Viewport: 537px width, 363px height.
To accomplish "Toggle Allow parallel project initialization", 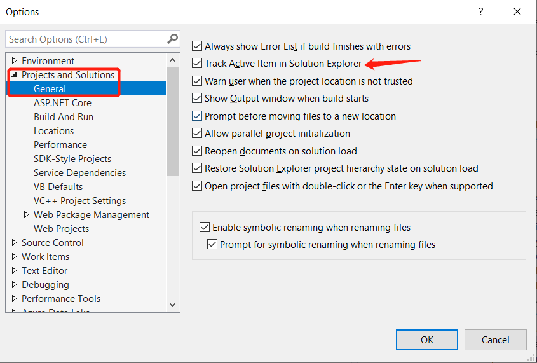I will (x=197, y=134).
